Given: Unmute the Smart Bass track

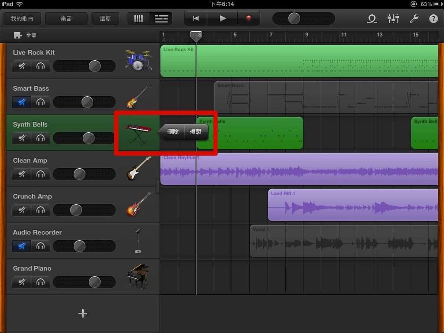Looking at the screenshot, I should point(22,102).
